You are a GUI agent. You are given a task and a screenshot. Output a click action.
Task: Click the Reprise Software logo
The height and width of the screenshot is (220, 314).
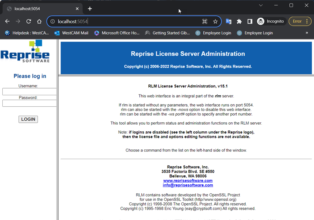[x=25, y=51]
